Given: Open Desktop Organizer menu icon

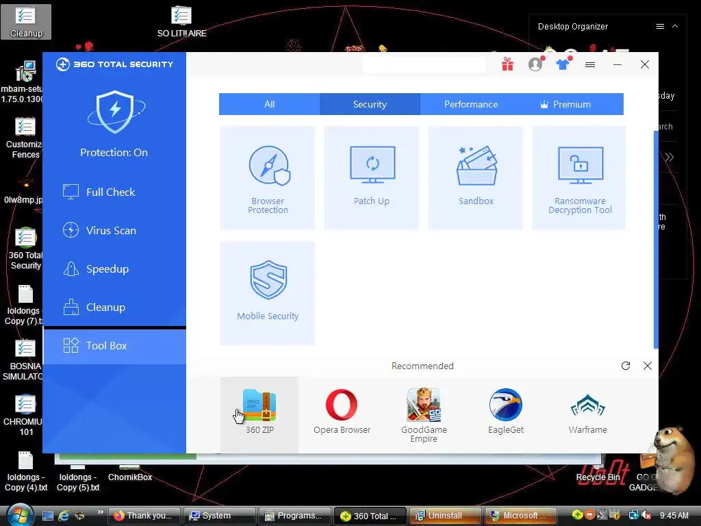Looking at the screenshot, I should pos(660,27).
